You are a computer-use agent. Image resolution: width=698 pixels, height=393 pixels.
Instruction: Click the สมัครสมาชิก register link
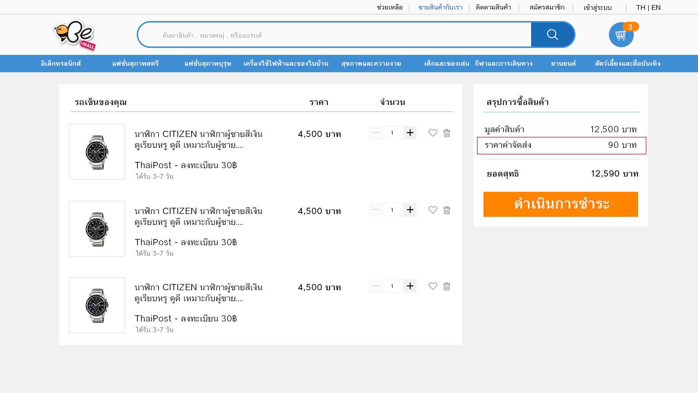coord(547,7)
